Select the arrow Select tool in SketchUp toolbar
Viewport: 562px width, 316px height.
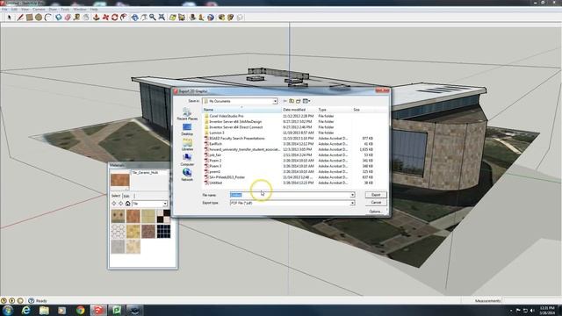(10, 18)
